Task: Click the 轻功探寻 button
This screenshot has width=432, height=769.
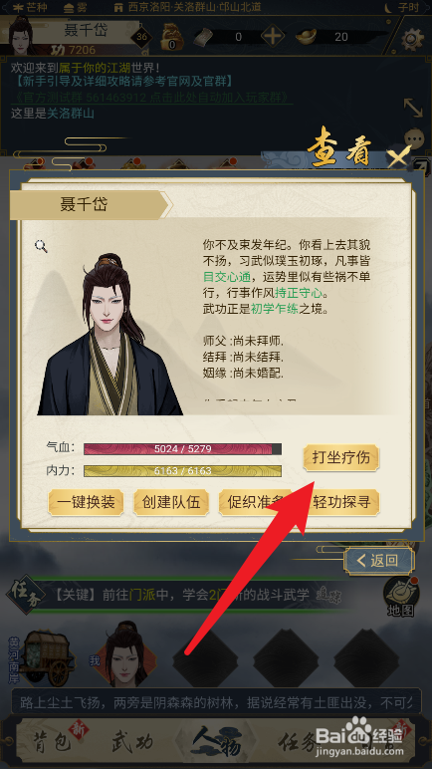Action: click(x=341, y=502)
